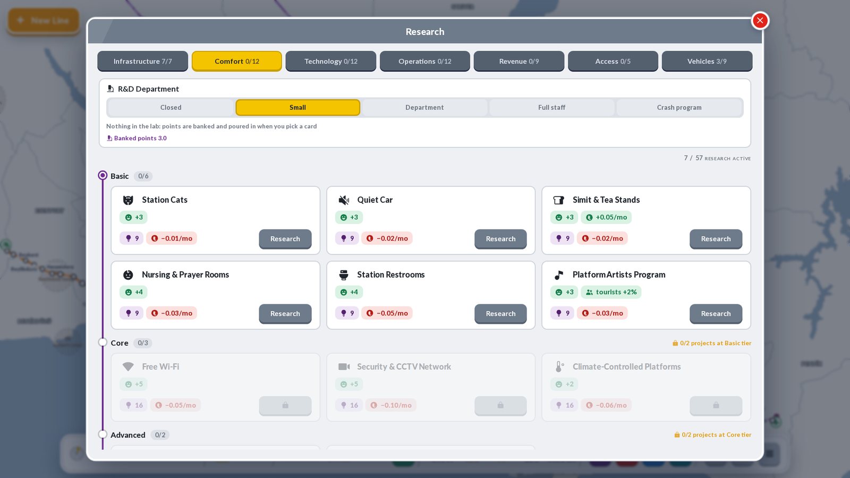Start research on Simit & Tea Stands
Image resolution: width=850 pixels, height=478 pixels.
716,239
